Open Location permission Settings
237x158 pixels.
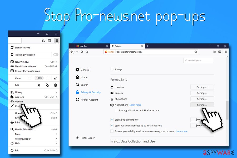click(202, 87)
